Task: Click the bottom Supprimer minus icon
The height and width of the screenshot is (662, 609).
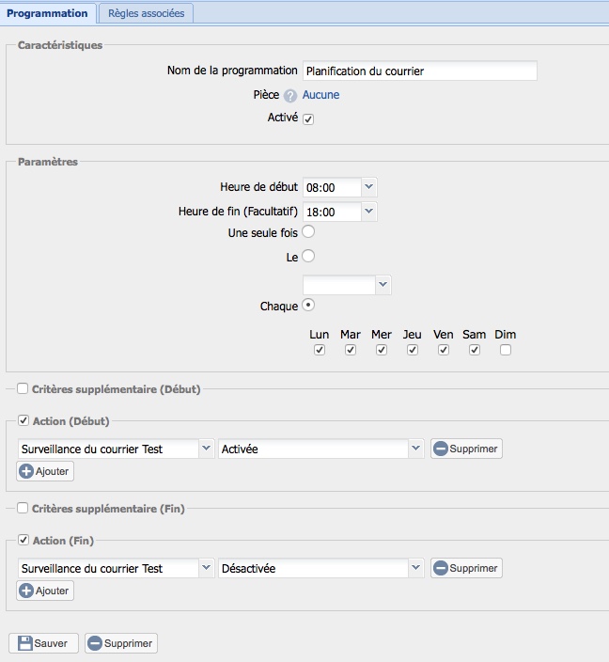Action: [95, 643]
